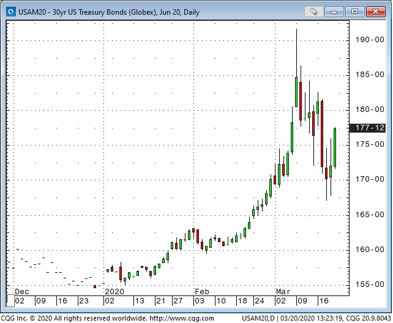Click the 155-00 price axis label
Viewport: 393px width, 323px height.
click(x=370, y=284)
